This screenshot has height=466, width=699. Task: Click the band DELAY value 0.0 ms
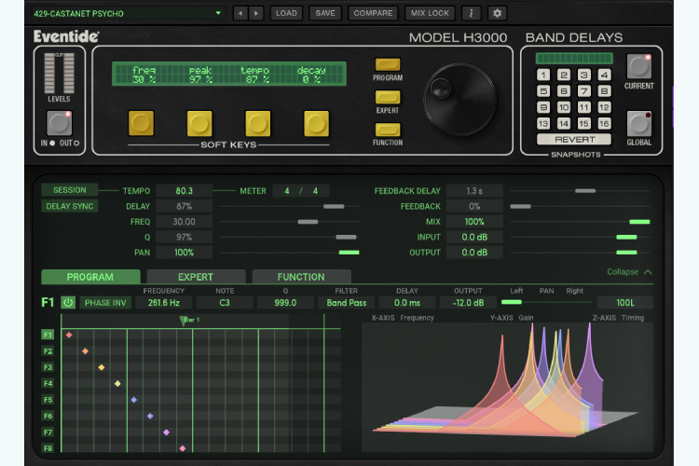(407, 303)
